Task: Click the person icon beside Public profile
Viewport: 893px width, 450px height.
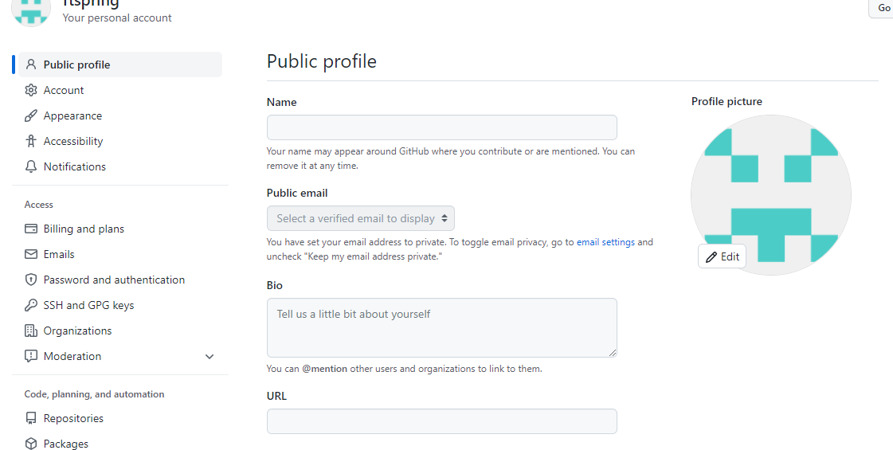Action: [x=31, y=65]
